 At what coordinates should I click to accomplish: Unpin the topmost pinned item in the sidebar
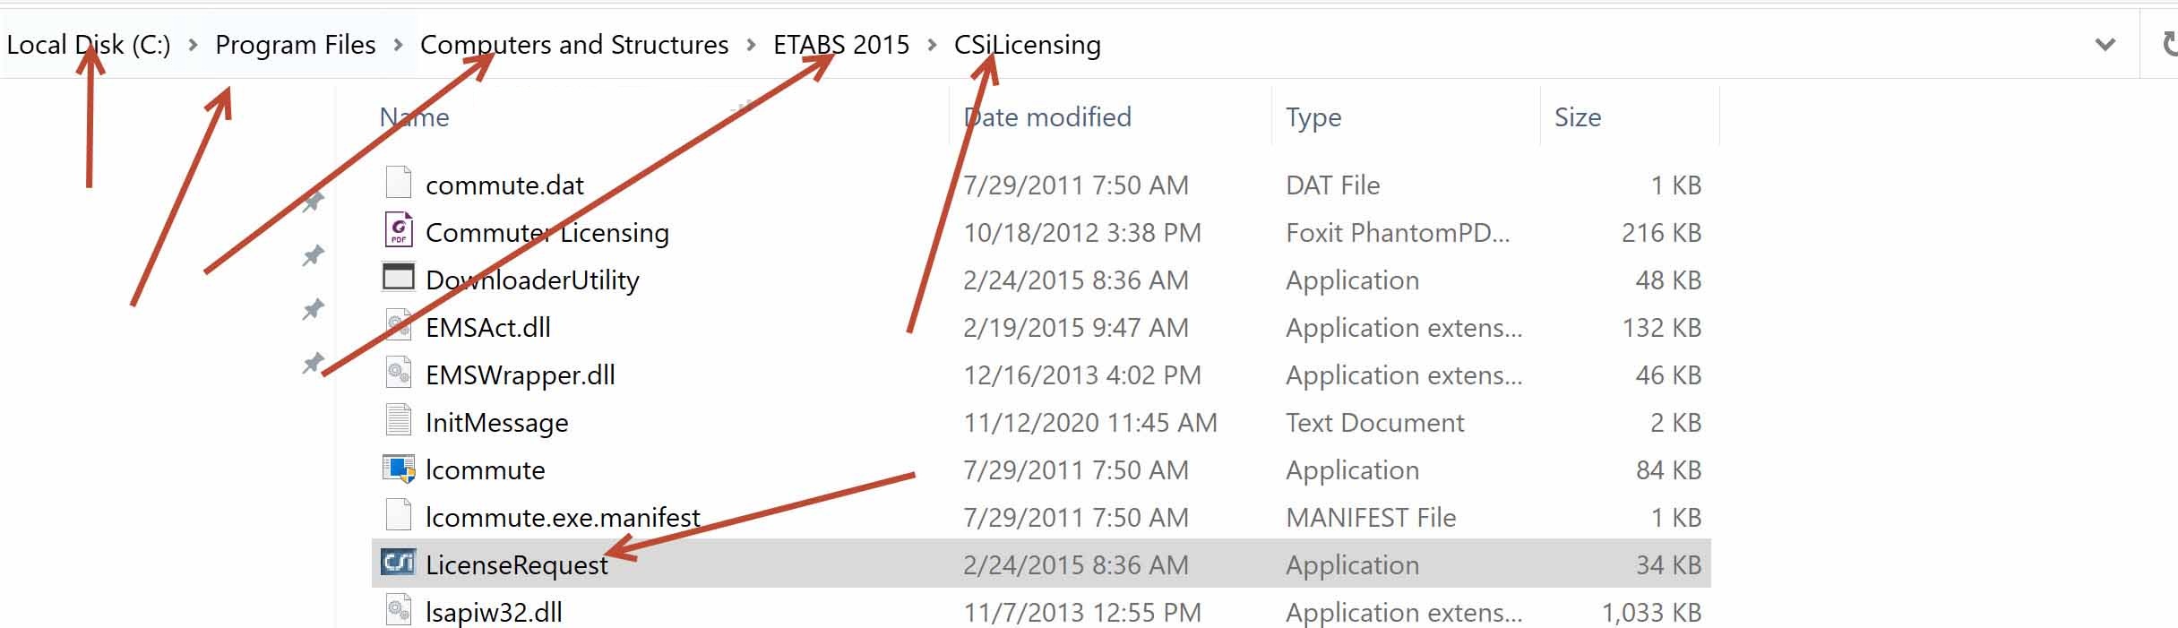coord(313,201)
